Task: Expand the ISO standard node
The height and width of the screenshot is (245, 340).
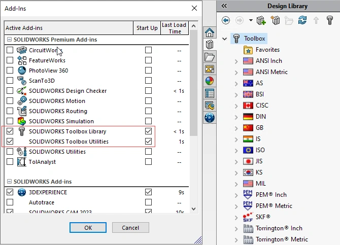Action: [236, 150]
